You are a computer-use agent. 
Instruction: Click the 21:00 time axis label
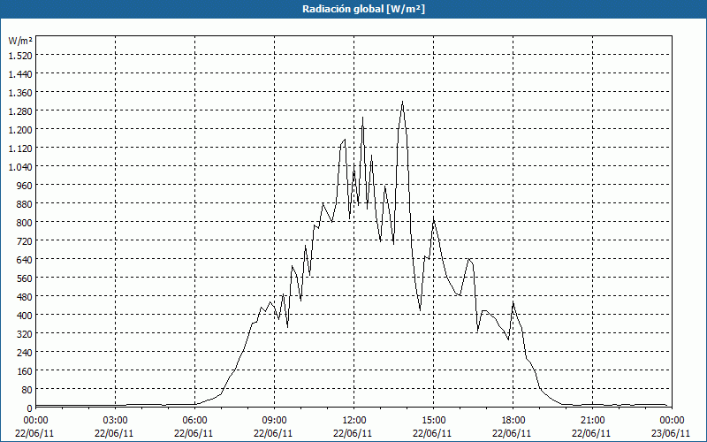[592, 421]
